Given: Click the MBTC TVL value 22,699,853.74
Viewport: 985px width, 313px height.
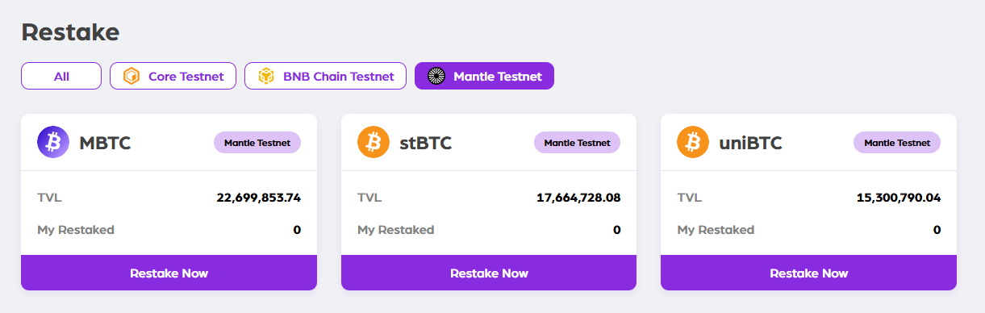Looking at the screenshot, I should point(259,197).
